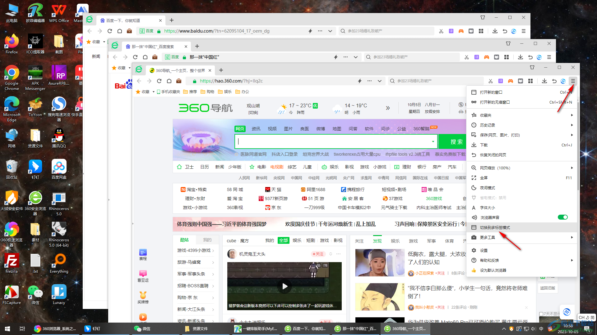Image resolution: width=597 pixels, height=335 pixels.
Task: Open 购物 bookmark folder in favorites bar
Action: click(207, 92)
